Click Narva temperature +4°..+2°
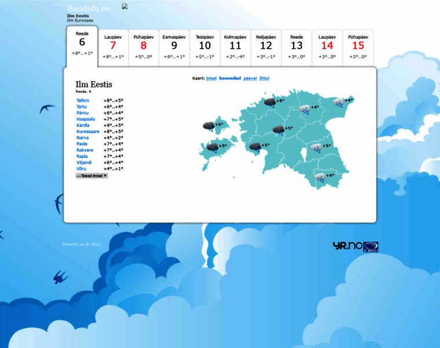Screen dimensions: 440x348 coord(113,137)
